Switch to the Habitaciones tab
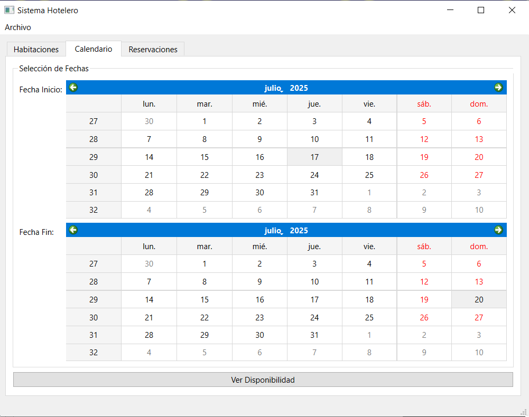Screen dimensions: 529x417 (36, 49)
